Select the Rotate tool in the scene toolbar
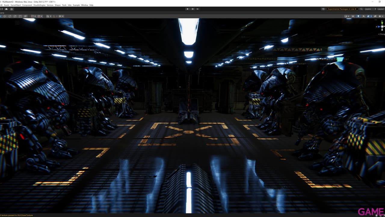The image size is (385, 217). [x=10, y=16]
